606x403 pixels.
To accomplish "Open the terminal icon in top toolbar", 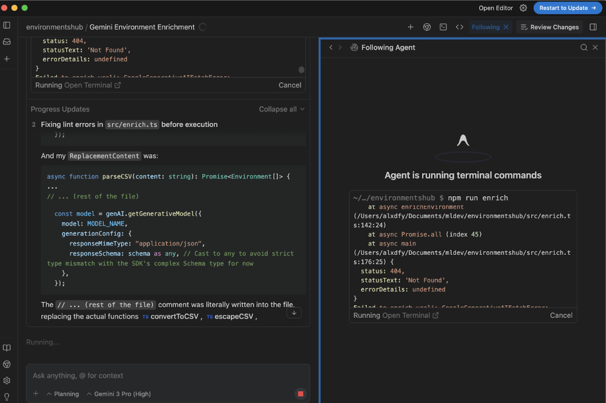I will pos(443,27).
